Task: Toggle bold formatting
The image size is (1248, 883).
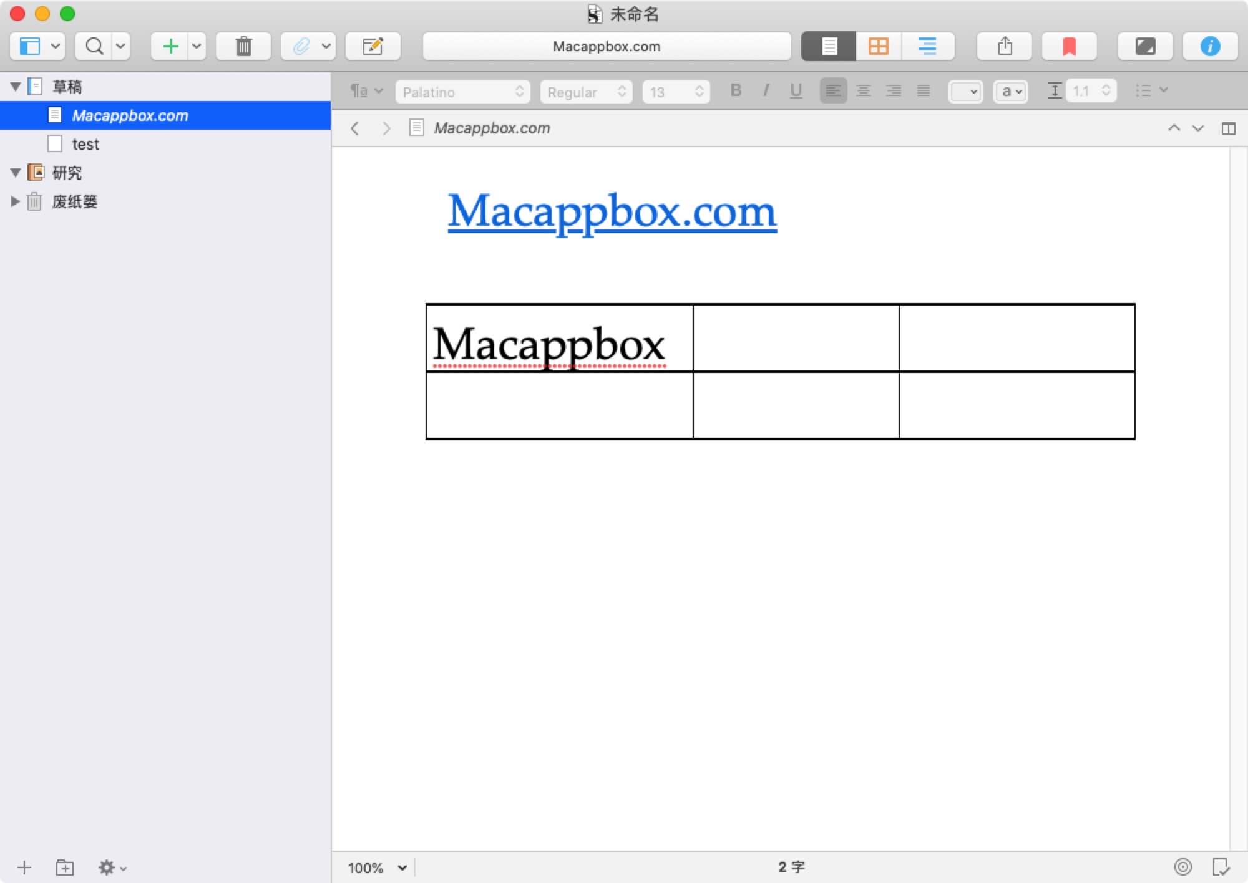Action: point(736,91)
